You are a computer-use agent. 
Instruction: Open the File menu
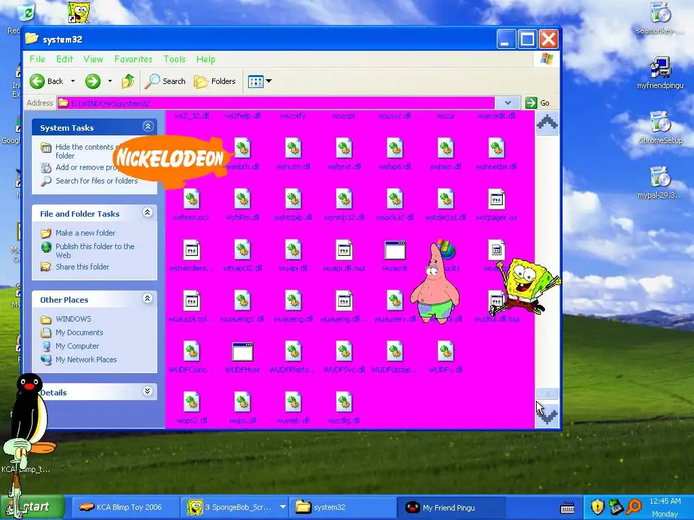[x=37, y=60]
